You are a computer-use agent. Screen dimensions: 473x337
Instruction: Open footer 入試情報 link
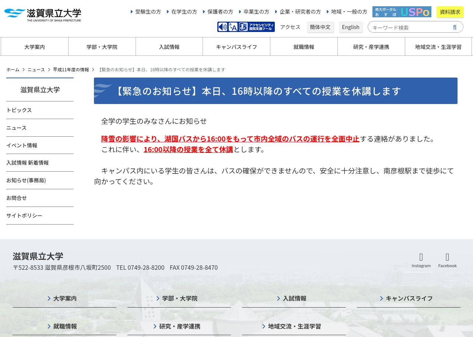click(294, 298)
